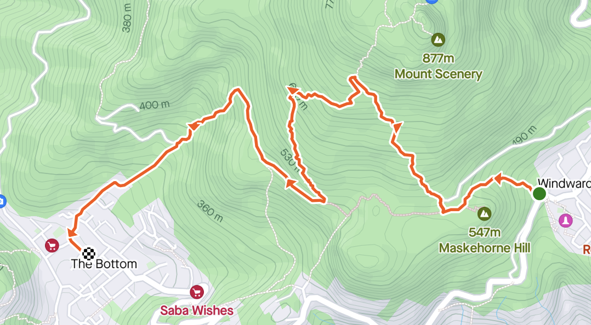
Task: Select the Maskehorne Hill peak icon
Action: (x=484, y=214)
